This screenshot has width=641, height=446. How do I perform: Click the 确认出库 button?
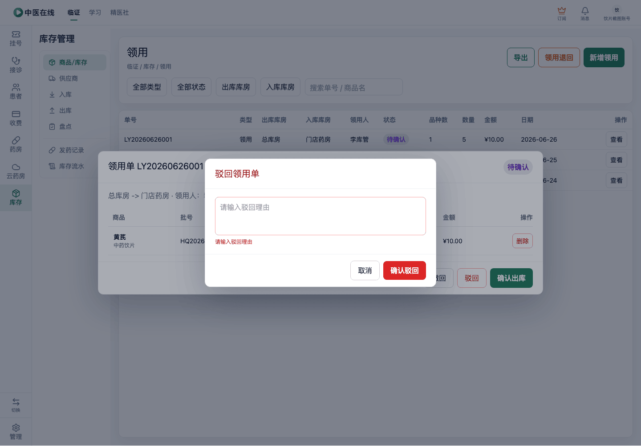pos(511,278)
